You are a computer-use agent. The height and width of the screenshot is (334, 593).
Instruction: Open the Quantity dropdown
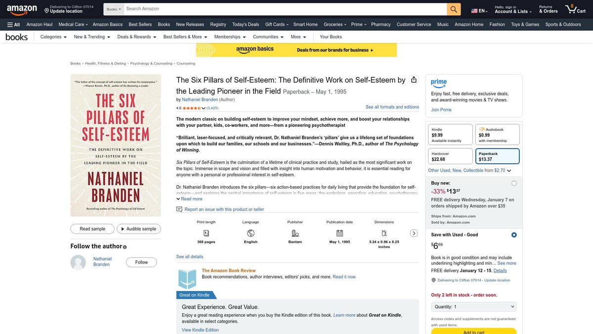coord(473,306)
